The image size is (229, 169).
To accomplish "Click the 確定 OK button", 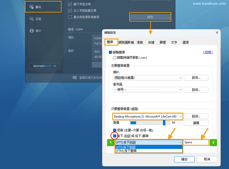I will pos(184,159).
